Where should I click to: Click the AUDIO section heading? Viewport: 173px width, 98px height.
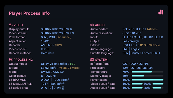pos(100,25)
